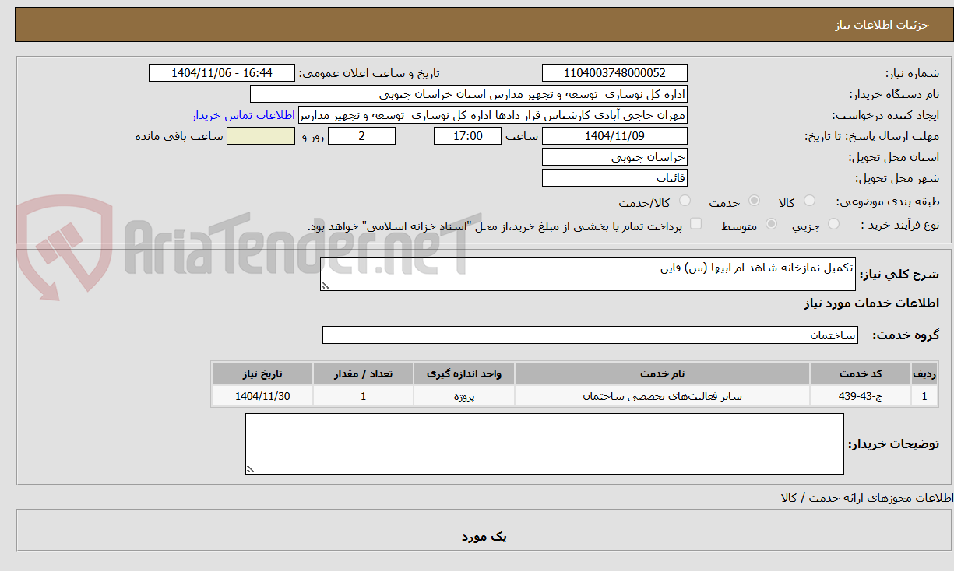The image size is (954, 571).
Task: Click the یک مورد text
Action: coord(484,537)
